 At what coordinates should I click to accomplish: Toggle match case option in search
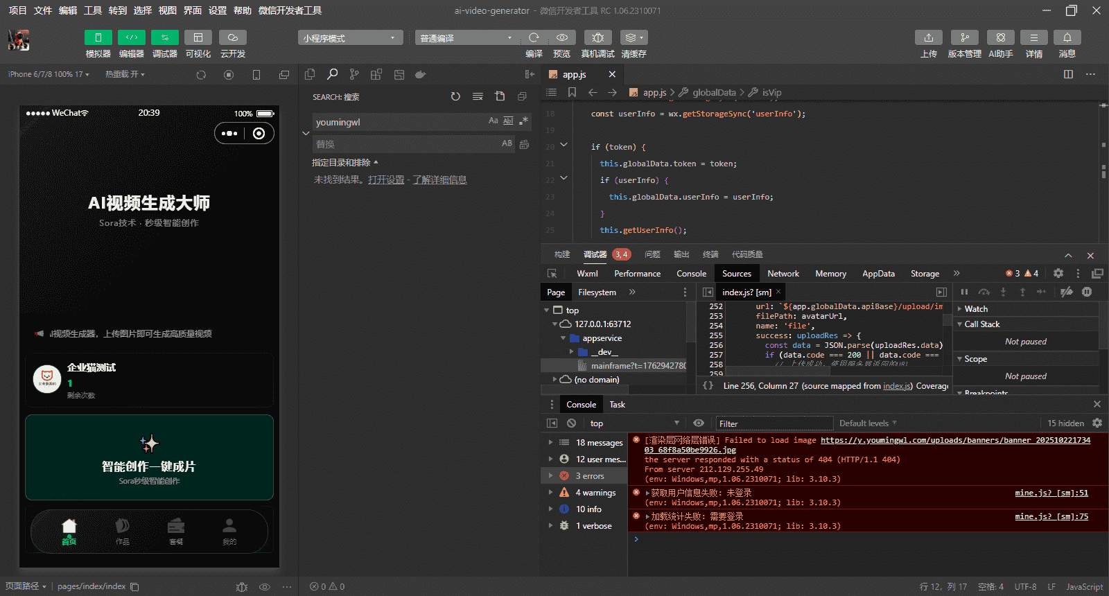point(493,121)
